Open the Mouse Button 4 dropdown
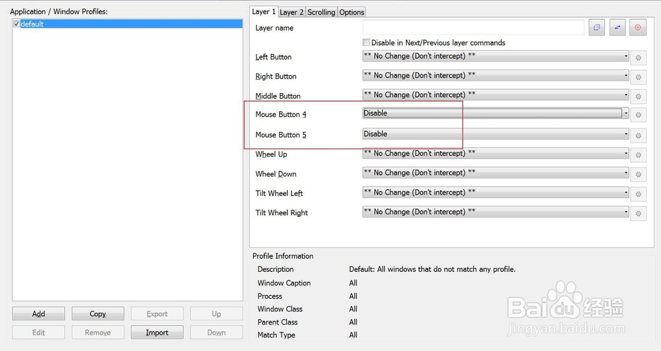661x351 pixels. click(x=495, y=113)
